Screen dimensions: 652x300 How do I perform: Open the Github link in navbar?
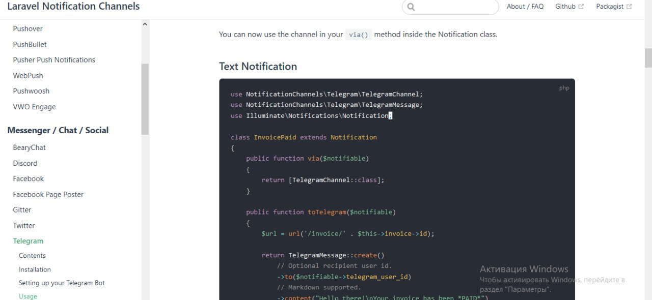[x=565, y=7]
